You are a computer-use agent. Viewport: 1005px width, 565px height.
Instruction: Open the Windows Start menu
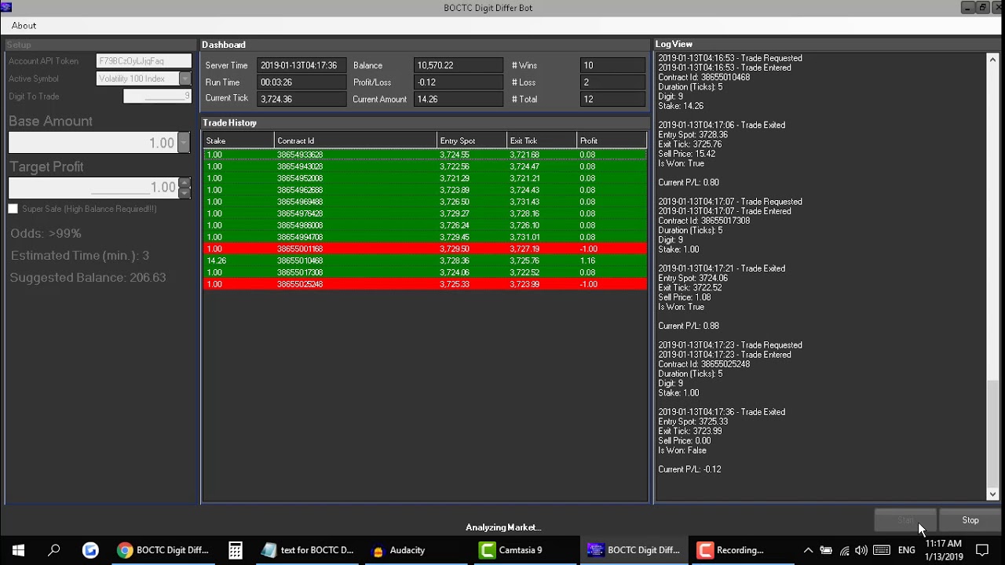pos(18,550)
